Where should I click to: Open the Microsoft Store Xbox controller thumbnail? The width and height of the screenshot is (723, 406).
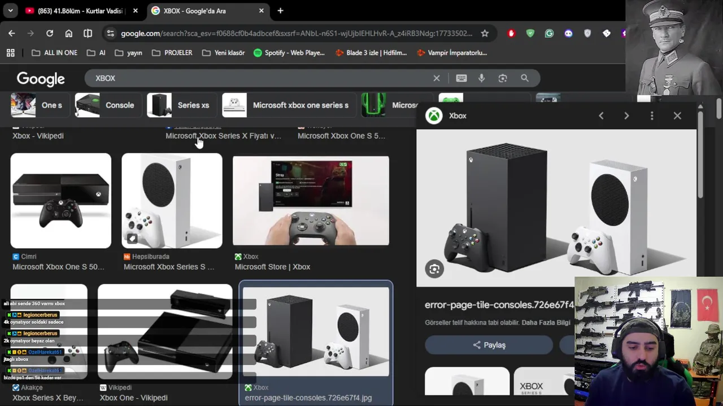point(311,201)
